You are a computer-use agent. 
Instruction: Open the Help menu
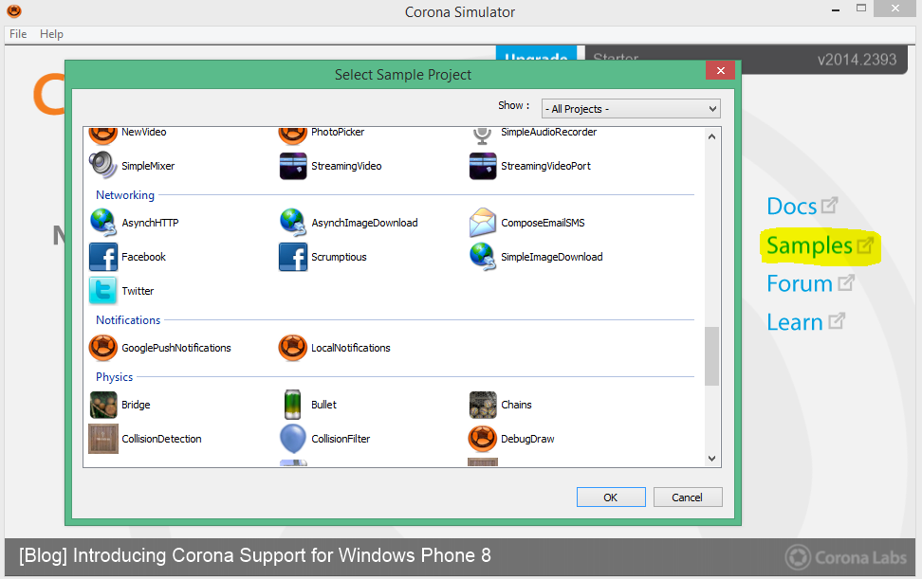(x=51, y=34)
